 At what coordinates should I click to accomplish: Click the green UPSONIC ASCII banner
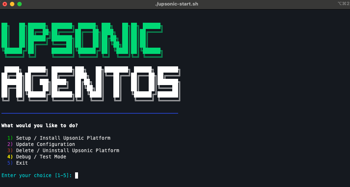pyautogui.click(x=82, y=40)
